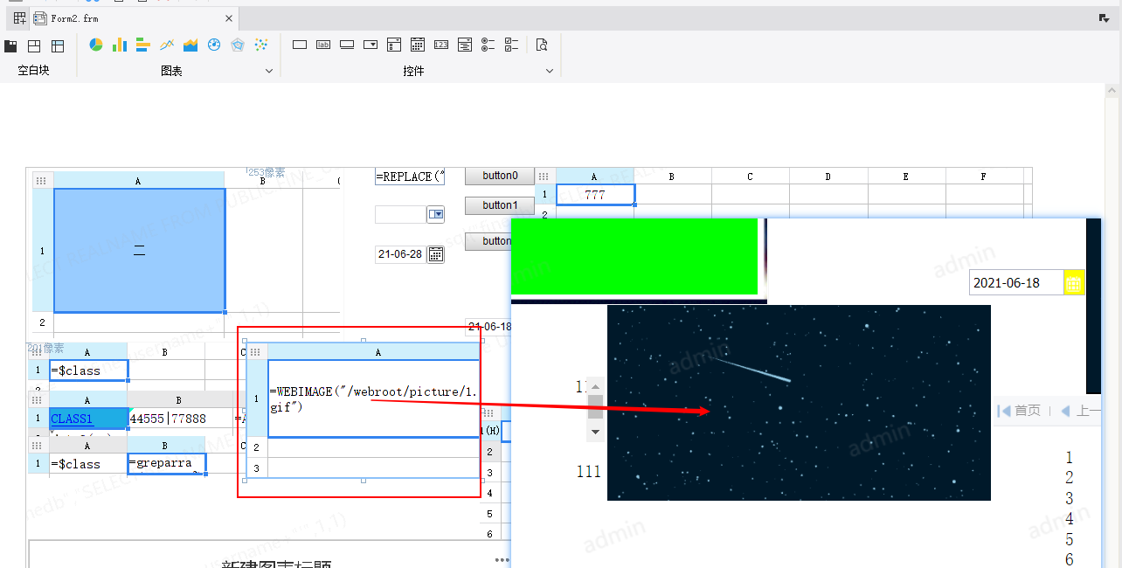Open the new-template grid icon left of Form2.frm
Viewport: 1122px width, 568px height.
[x=19, y=18]
